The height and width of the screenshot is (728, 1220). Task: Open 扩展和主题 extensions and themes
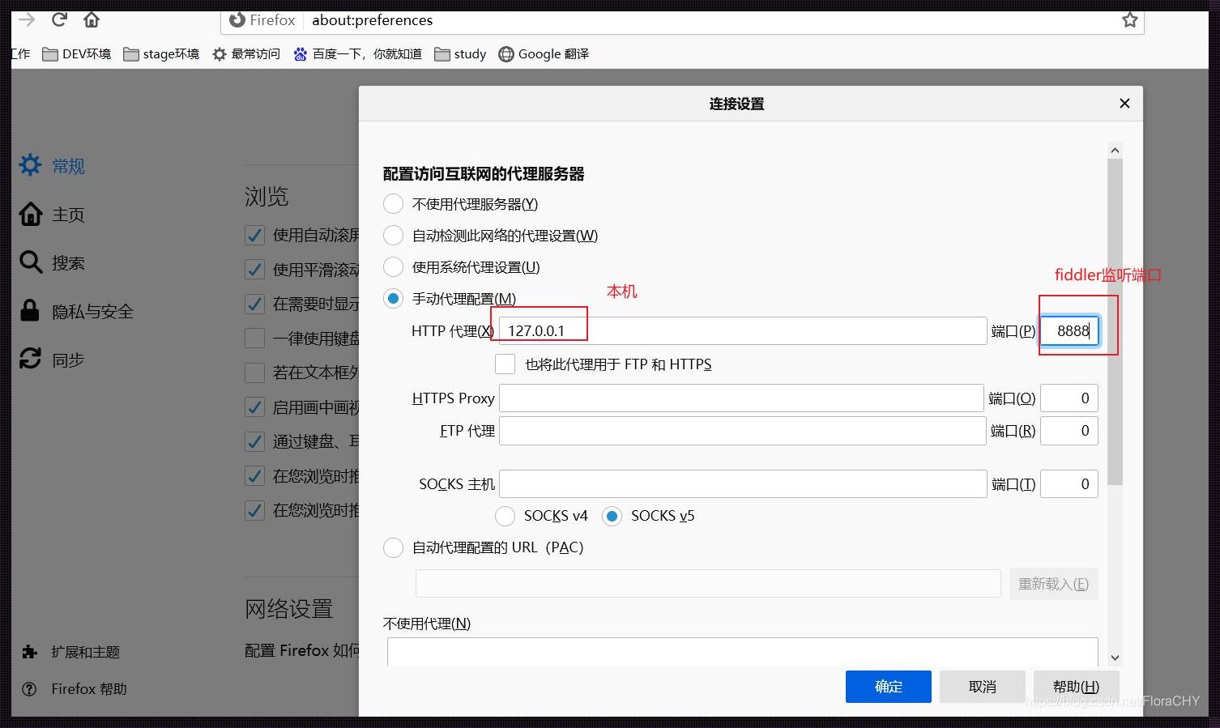[x=71, y=652]
